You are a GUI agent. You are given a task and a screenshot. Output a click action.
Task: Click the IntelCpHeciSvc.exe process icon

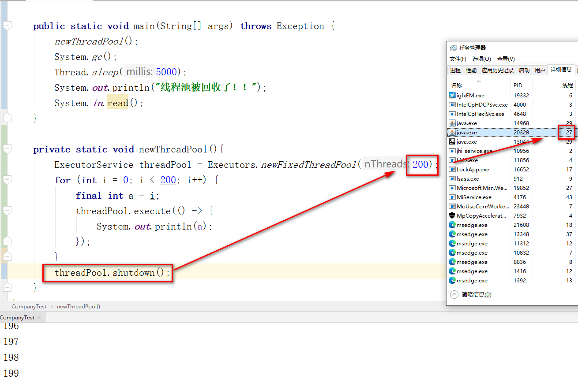click(452, 114)
